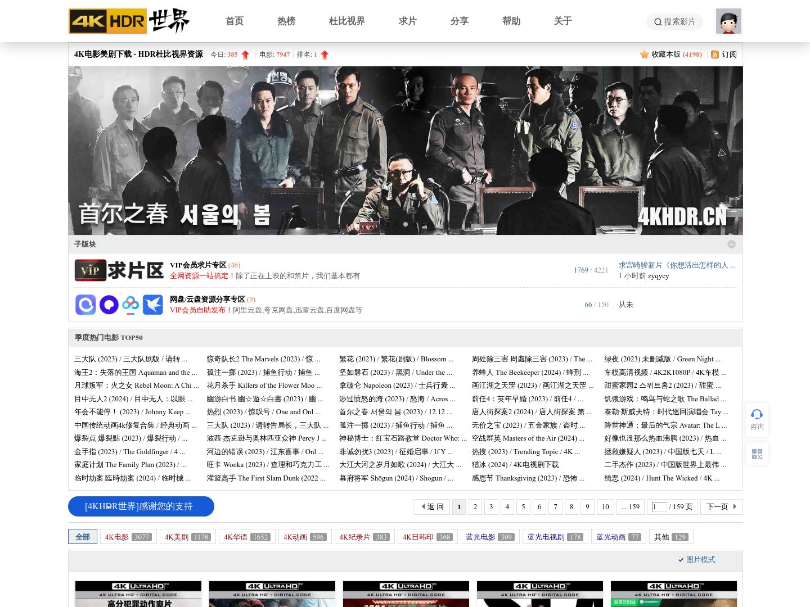Select the 蓝光电视剧 category tab

(x=555, y=537)
